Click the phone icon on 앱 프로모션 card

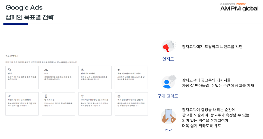click(46, 96)
